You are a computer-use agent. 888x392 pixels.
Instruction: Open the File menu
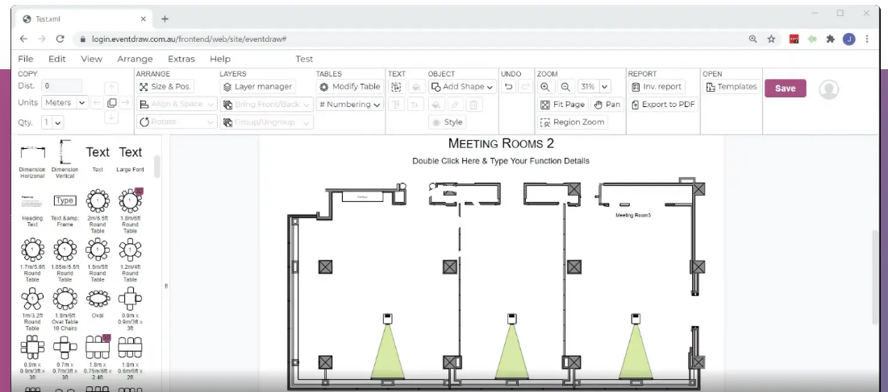[26, 59]
